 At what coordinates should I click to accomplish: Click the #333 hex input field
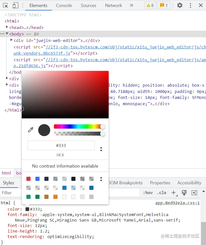[x=61, y=145]
